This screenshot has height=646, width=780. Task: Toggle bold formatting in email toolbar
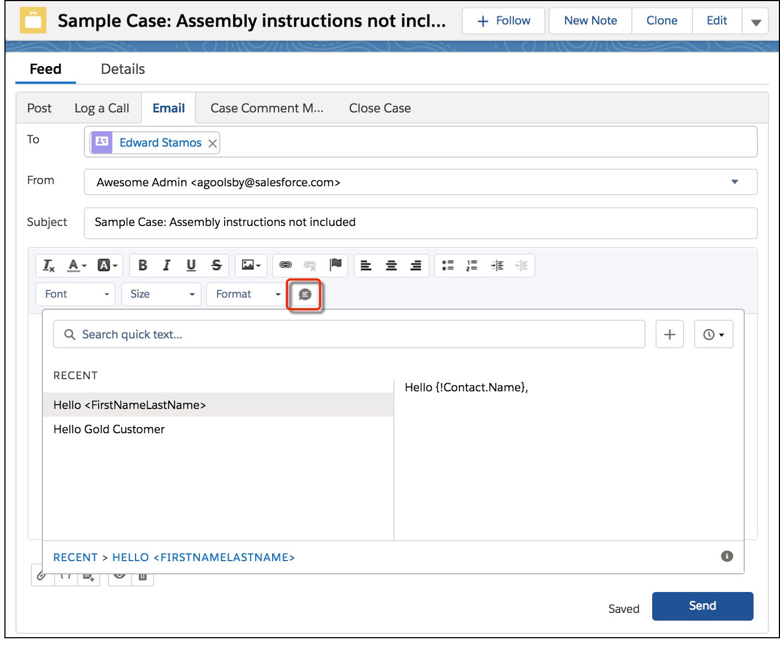coord(143,266)
